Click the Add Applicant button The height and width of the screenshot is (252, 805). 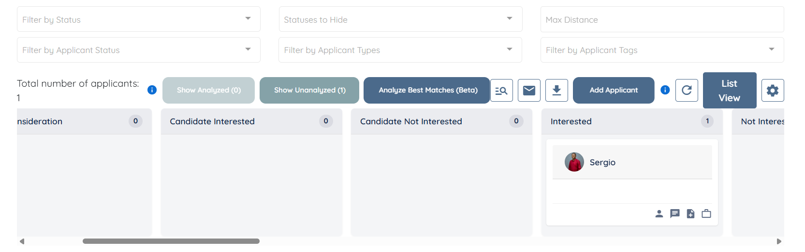[614, 90]
